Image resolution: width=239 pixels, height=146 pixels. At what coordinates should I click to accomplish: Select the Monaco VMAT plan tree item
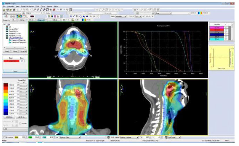click(12, 29)
